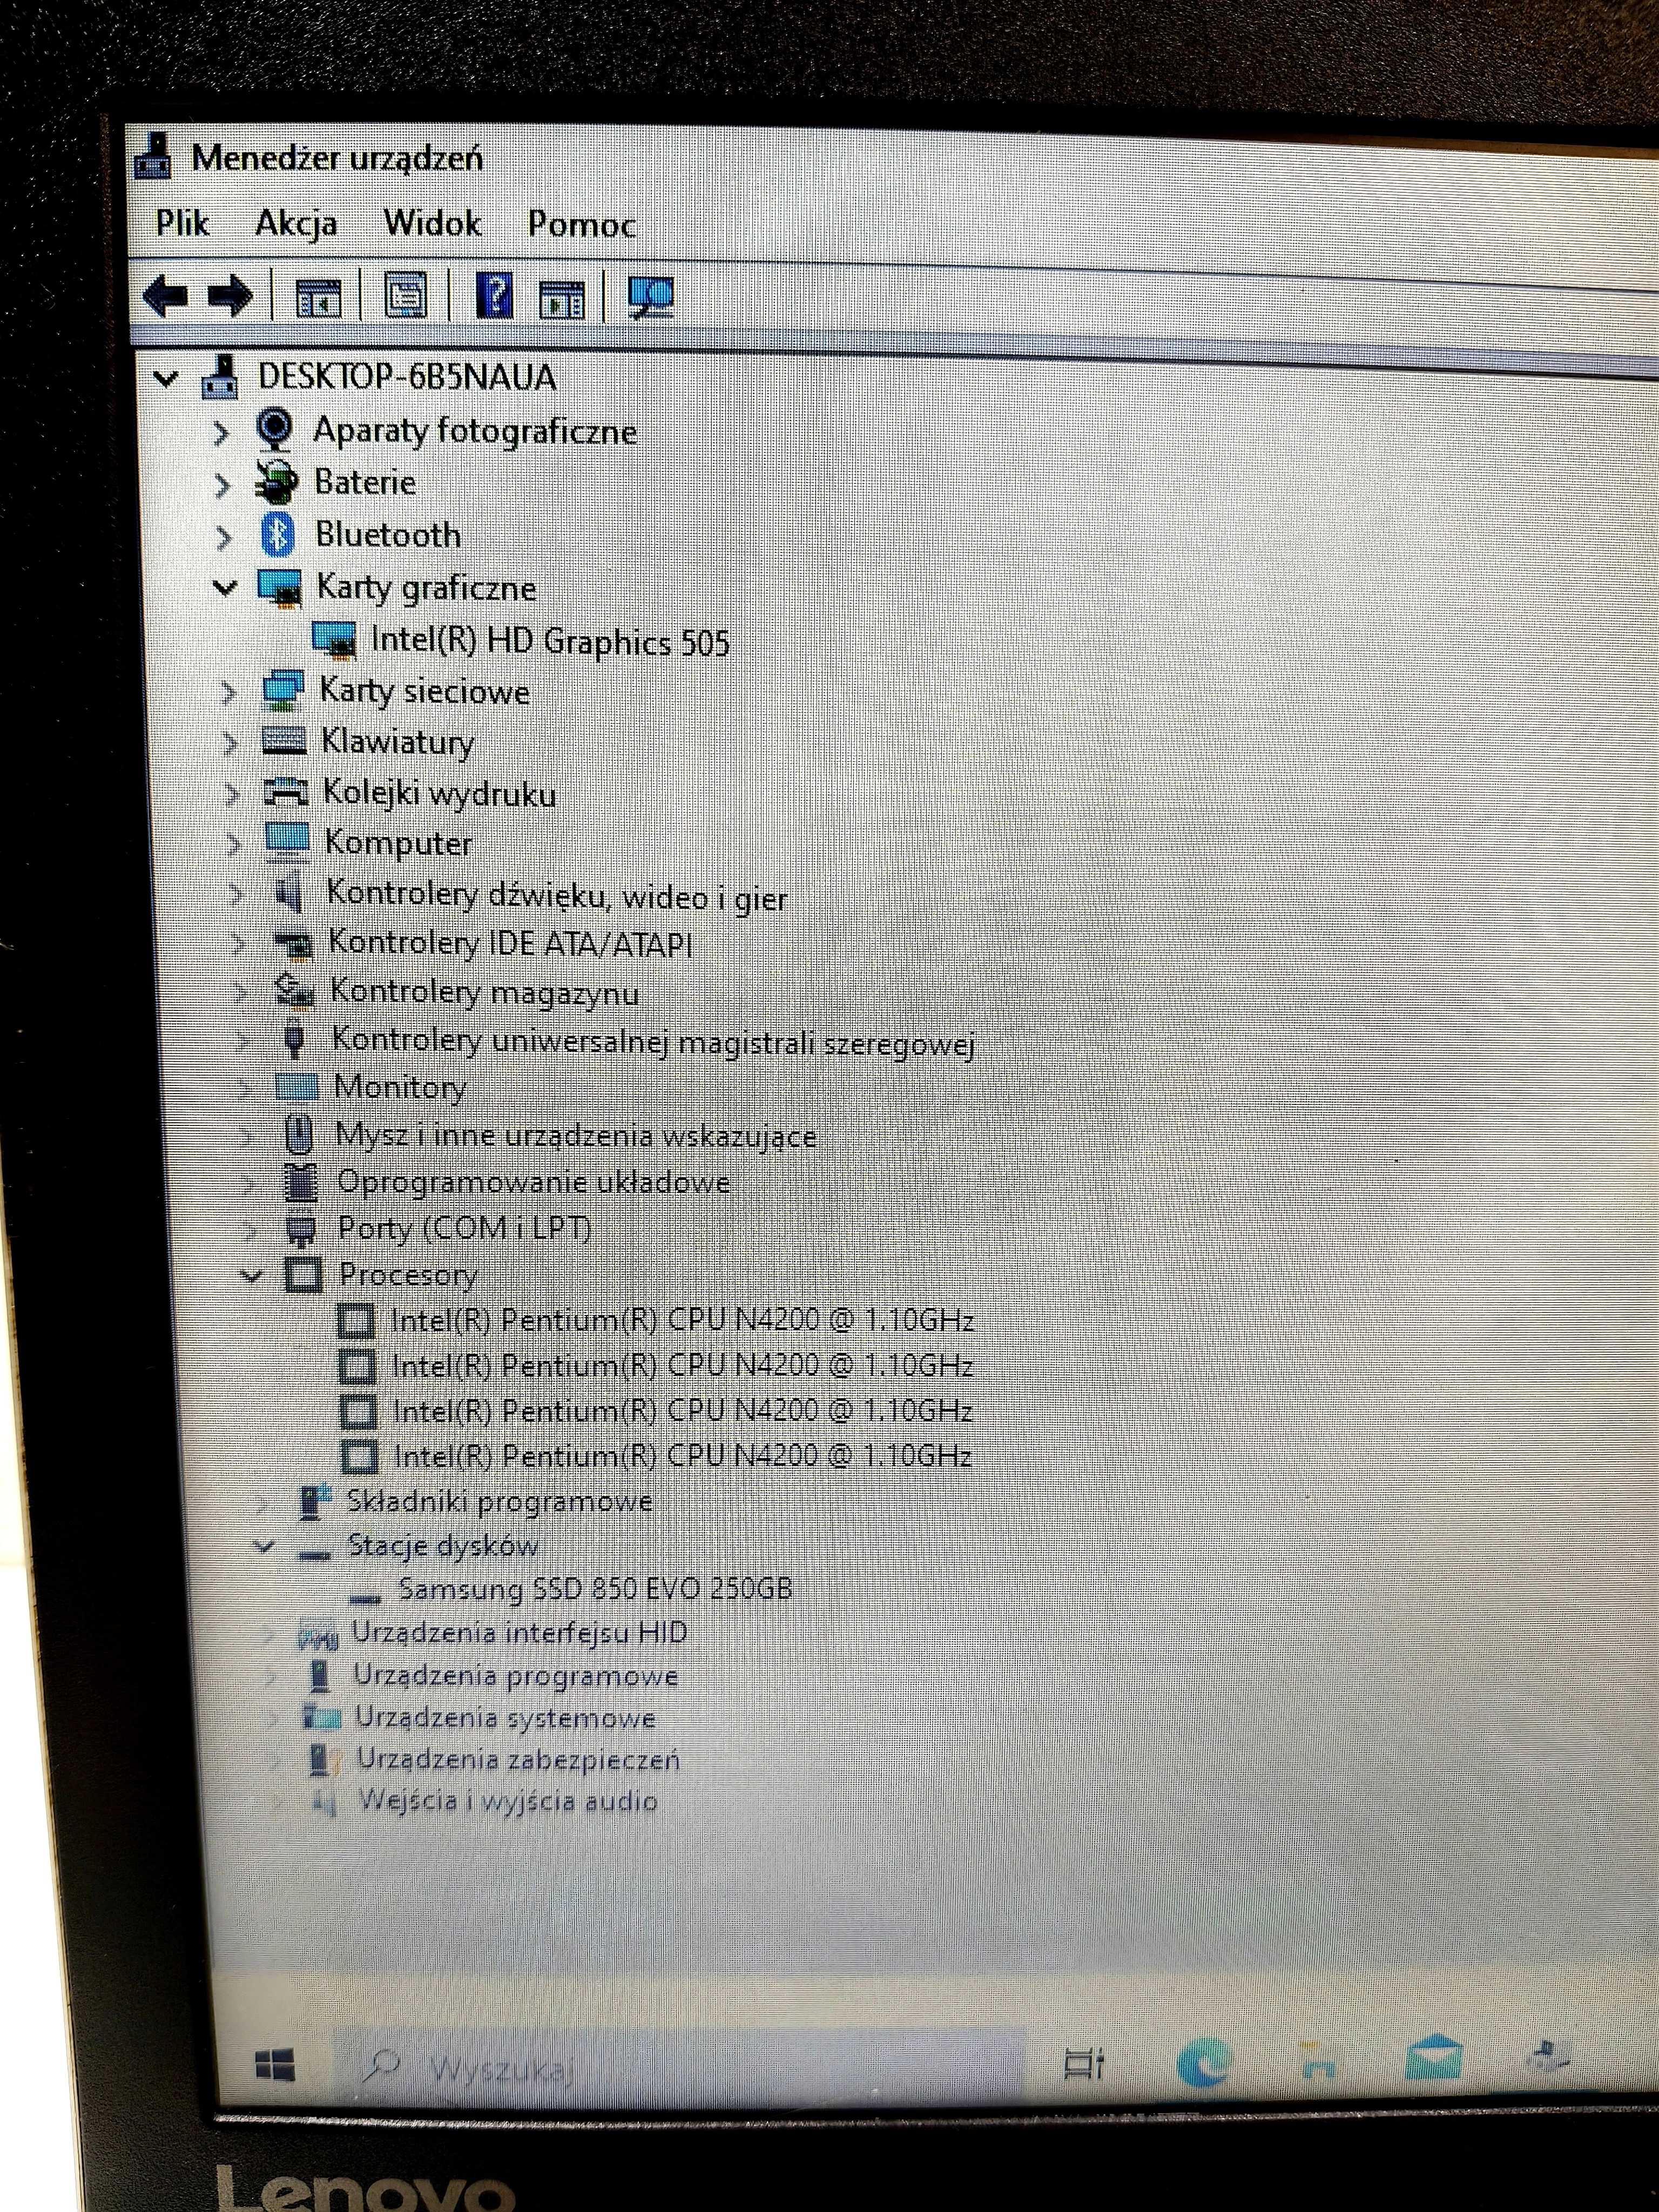Image resolution: width=1659 pixels, height=2212 pixels.
Task: Click the monitor icon of Komputer
Action: tap(288, 842)
